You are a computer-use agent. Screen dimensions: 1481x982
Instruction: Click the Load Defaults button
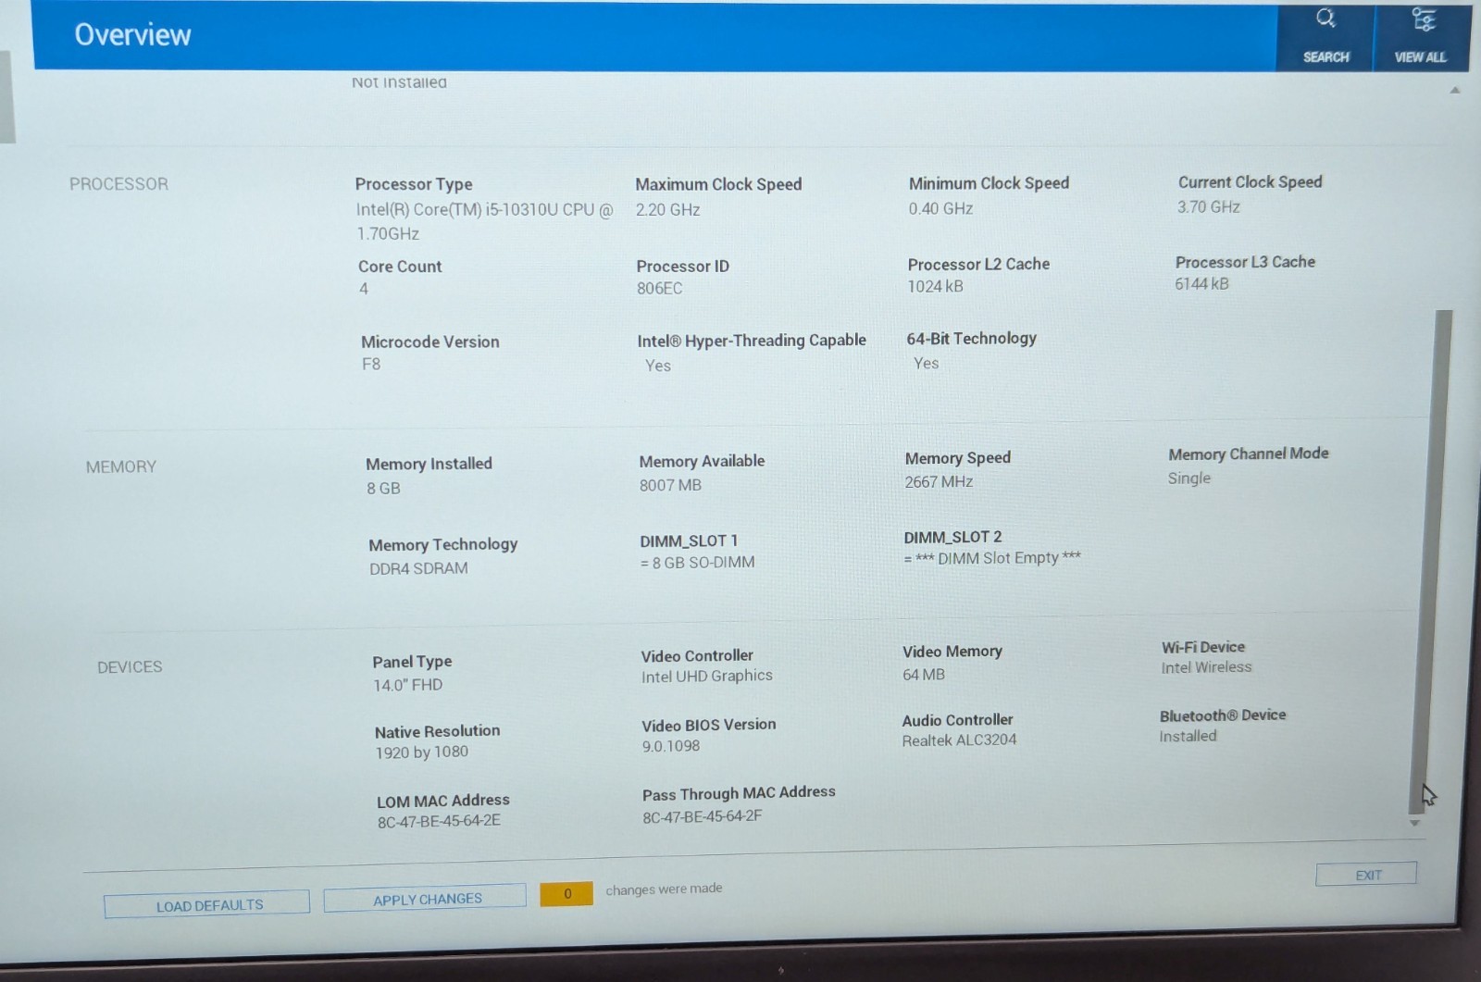coord(207,904)
